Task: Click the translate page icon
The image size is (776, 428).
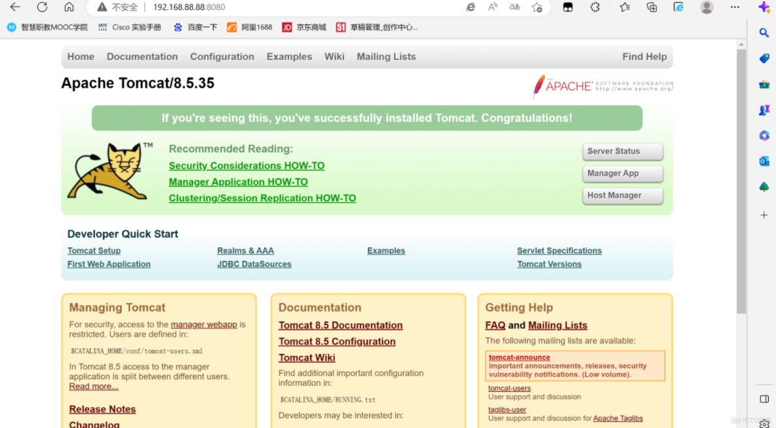Action: pos(514,7)
